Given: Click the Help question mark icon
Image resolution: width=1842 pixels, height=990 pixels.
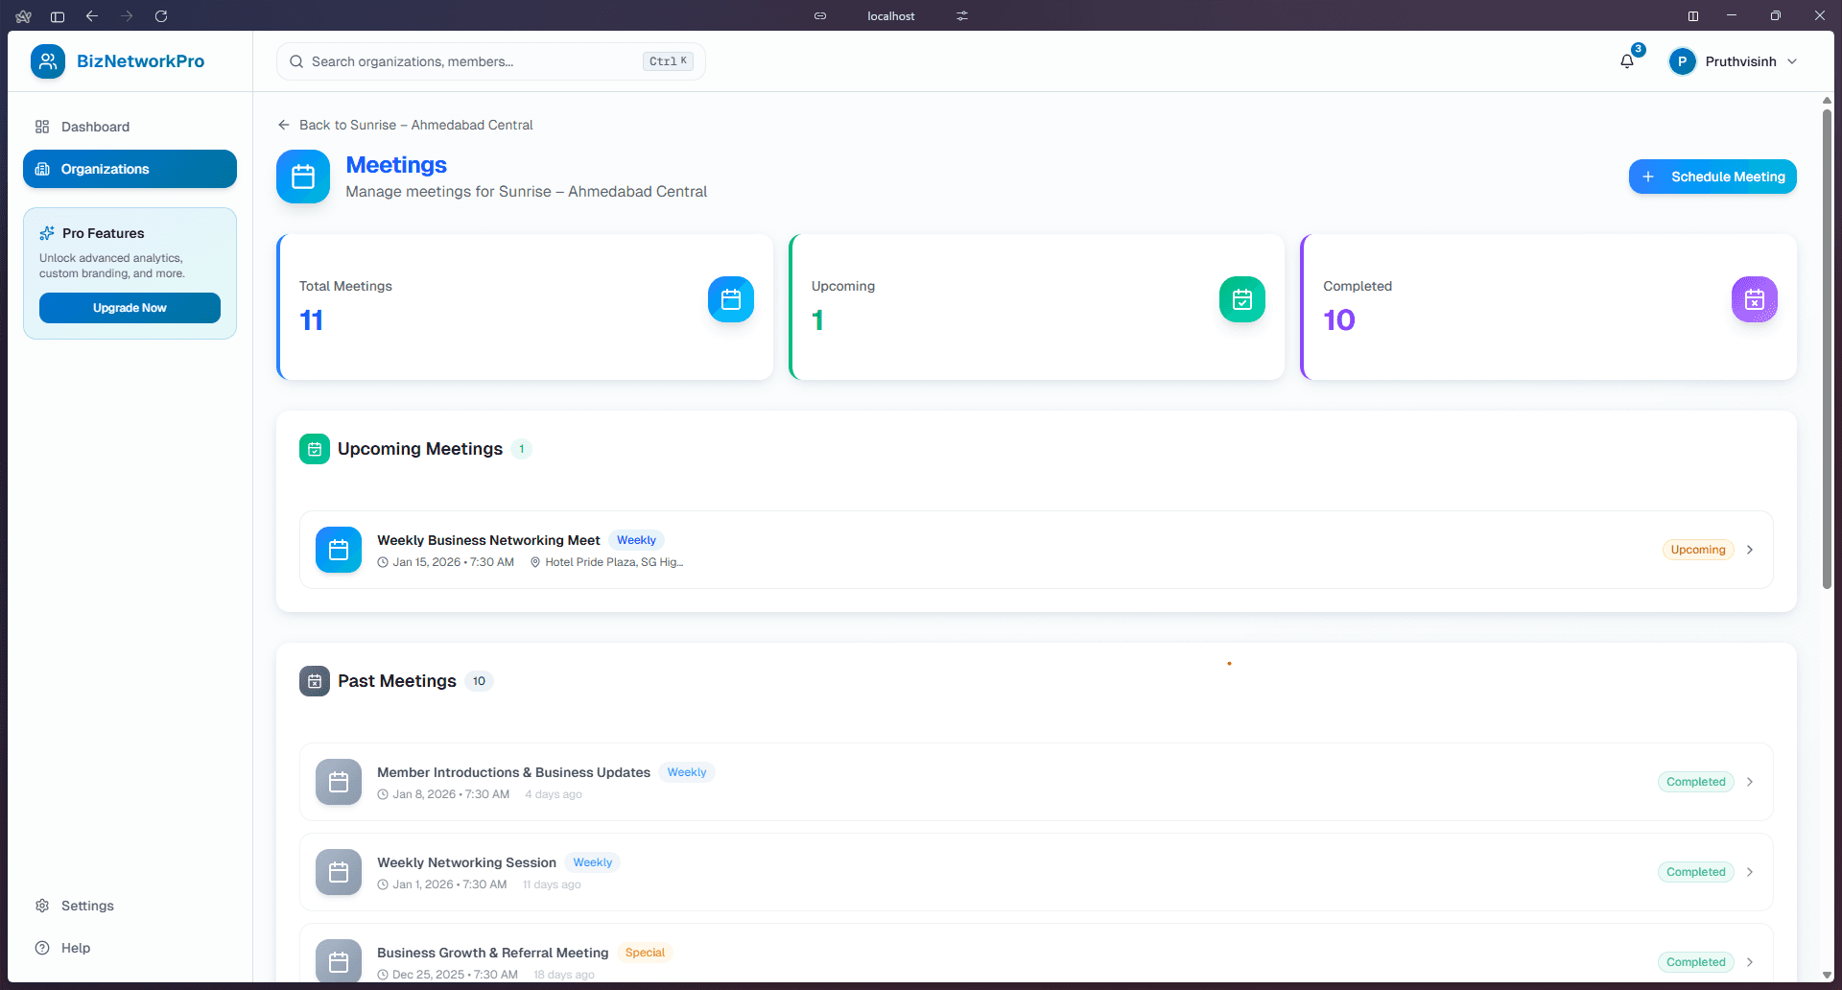Looking at the screenshot, I should click(42, 947).
